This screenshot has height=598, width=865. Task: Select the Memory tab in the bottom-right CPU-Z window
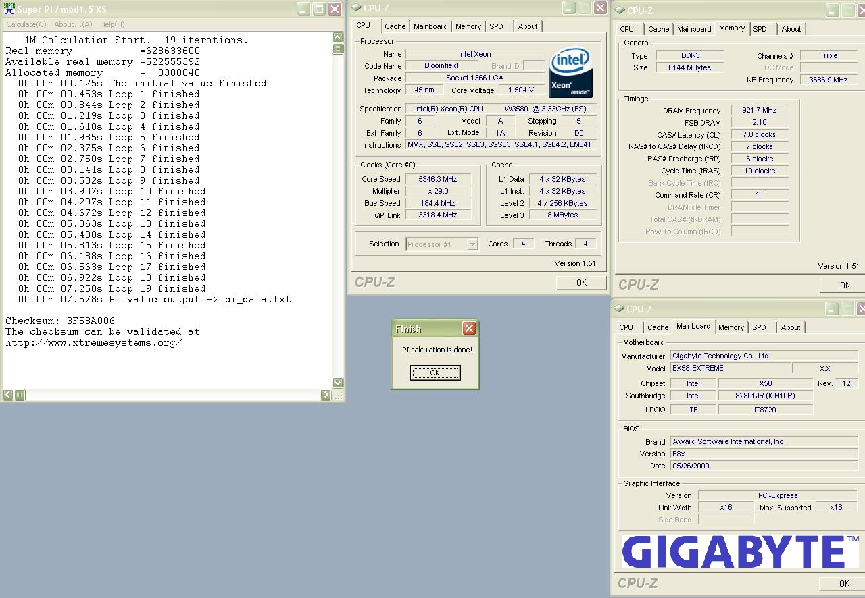pyautogui.click(x=731, y=327)
